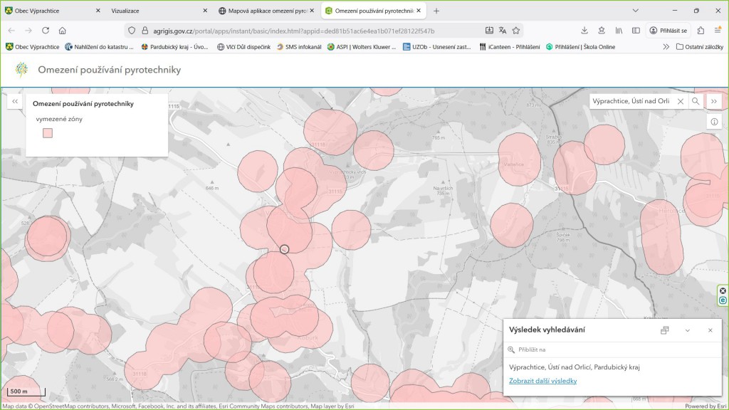This screenshot has width=729, height=410.
Task: Switch to Mapová aplikace omezení tab
Action: point(263,11)
